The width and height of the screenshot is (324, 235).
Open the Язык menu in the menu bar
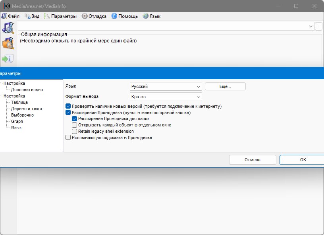click(152, 16)
